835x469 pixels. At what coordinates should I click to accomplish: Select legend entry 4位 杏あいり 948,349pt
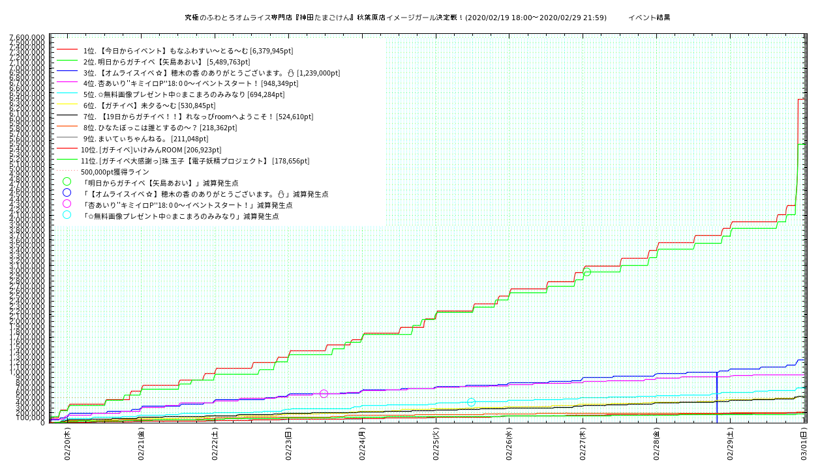pyautogui.click(x=190, y=83)
